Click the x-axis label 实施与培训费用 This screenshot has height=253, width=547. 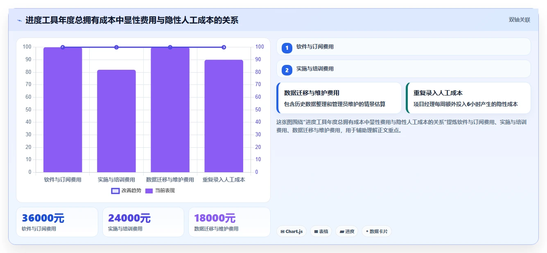pyautogui.click(x=116, y=180)
